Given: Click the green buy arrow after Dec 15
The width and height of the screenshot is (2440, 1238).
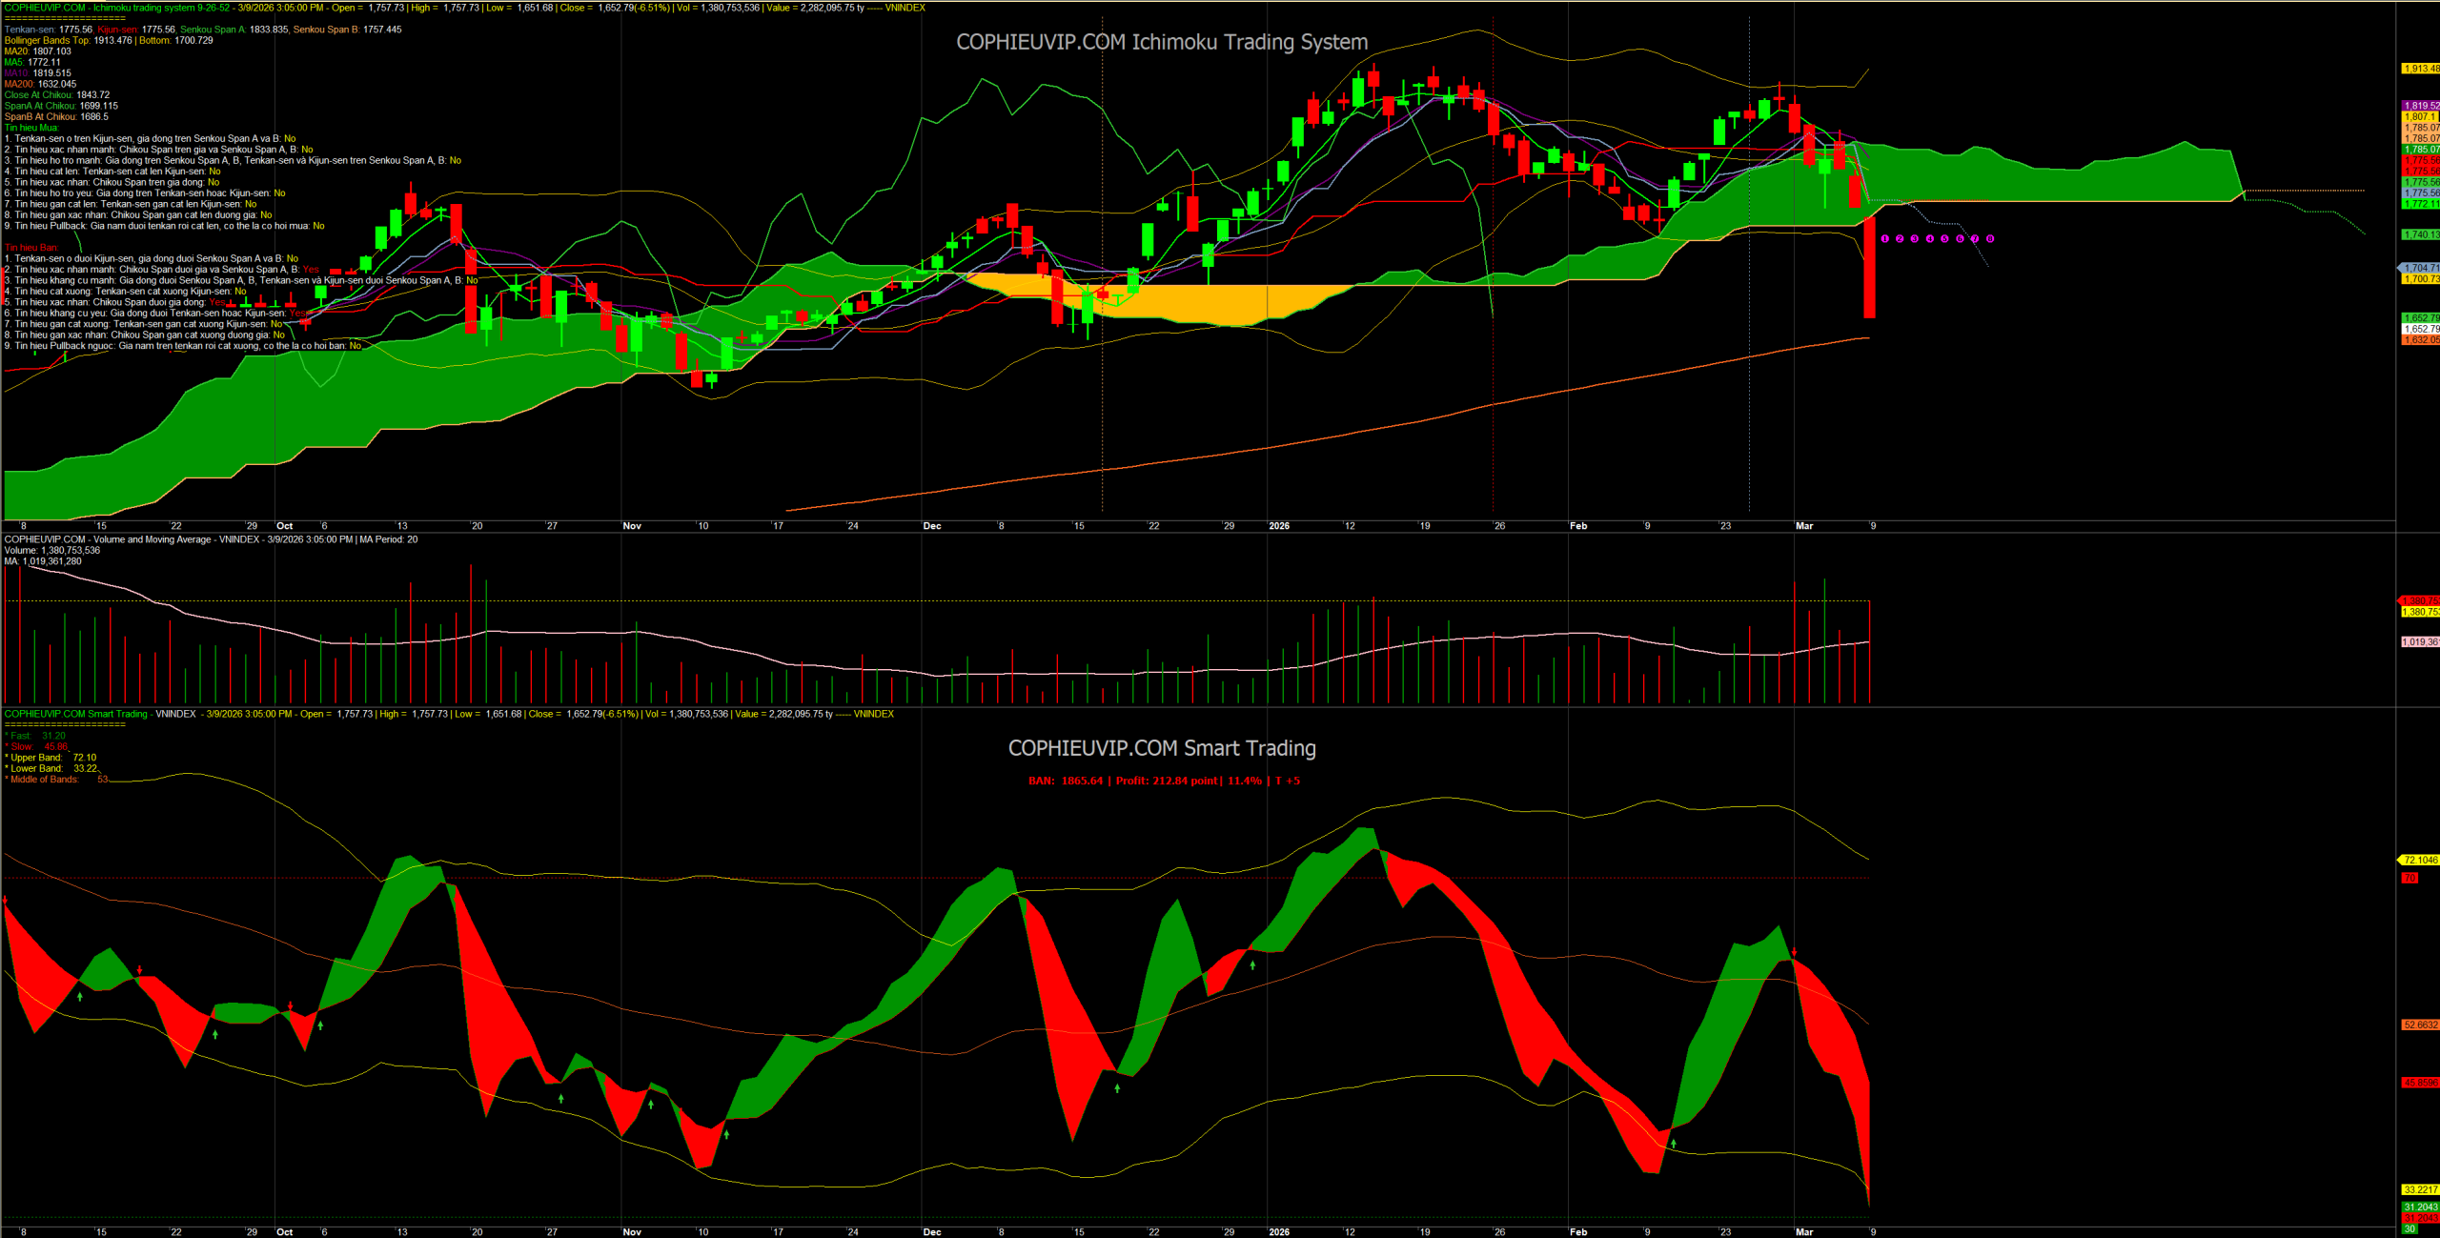Looking at the screenshot, I should point(1117,1087).
